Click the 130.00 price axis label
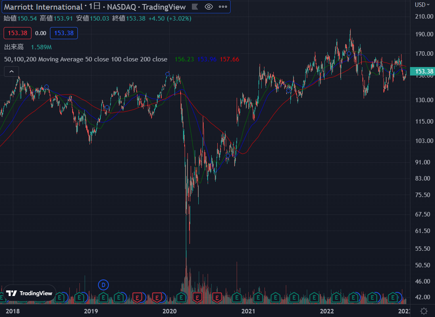435x317 pixels. [x=424, y=100]
